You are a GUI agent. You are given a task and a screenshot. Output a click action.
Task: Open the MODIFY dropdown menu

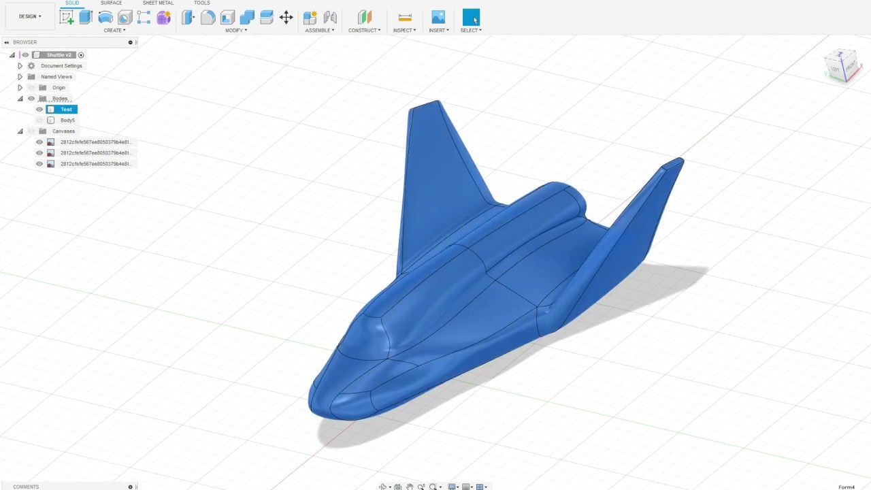tap(236, 31)
